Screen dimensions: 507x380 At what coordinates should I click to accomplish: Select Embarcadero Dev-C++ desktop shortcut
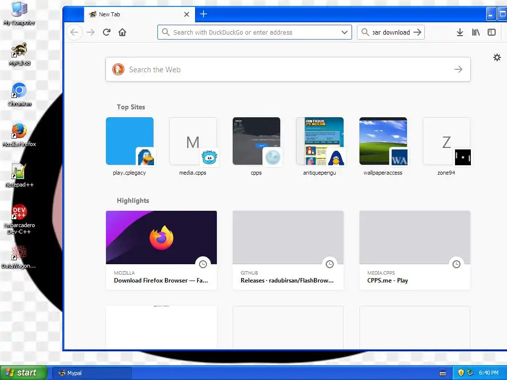pos(19,219)
